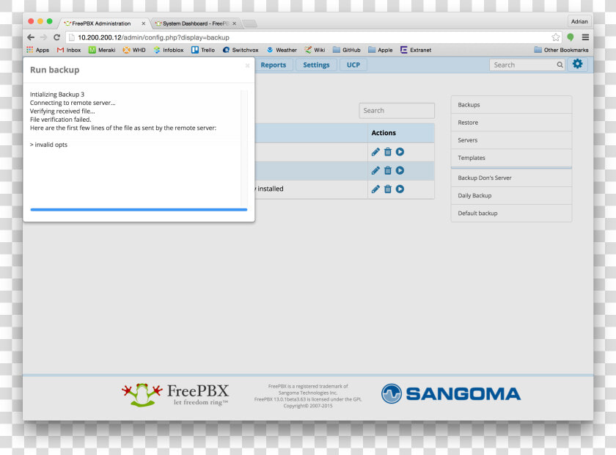
Task: Click the magnifier icon in top search box
Action: (560, 65)
